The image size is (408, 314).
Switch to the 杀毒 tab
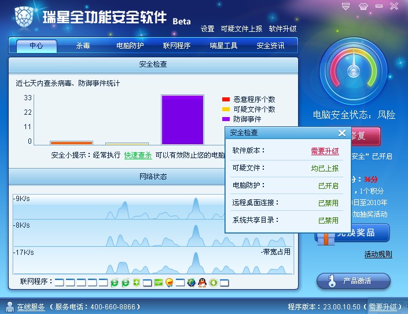[x=83, y=46]
